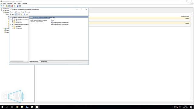
Task: Click taskbar clock and date
Action: click(185, 107)
